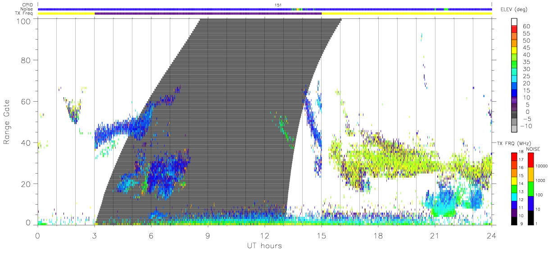Screen dimensions: 553x255
Task: Click the '3' tick on UT hours axis
Action: (x=95, y=236)
